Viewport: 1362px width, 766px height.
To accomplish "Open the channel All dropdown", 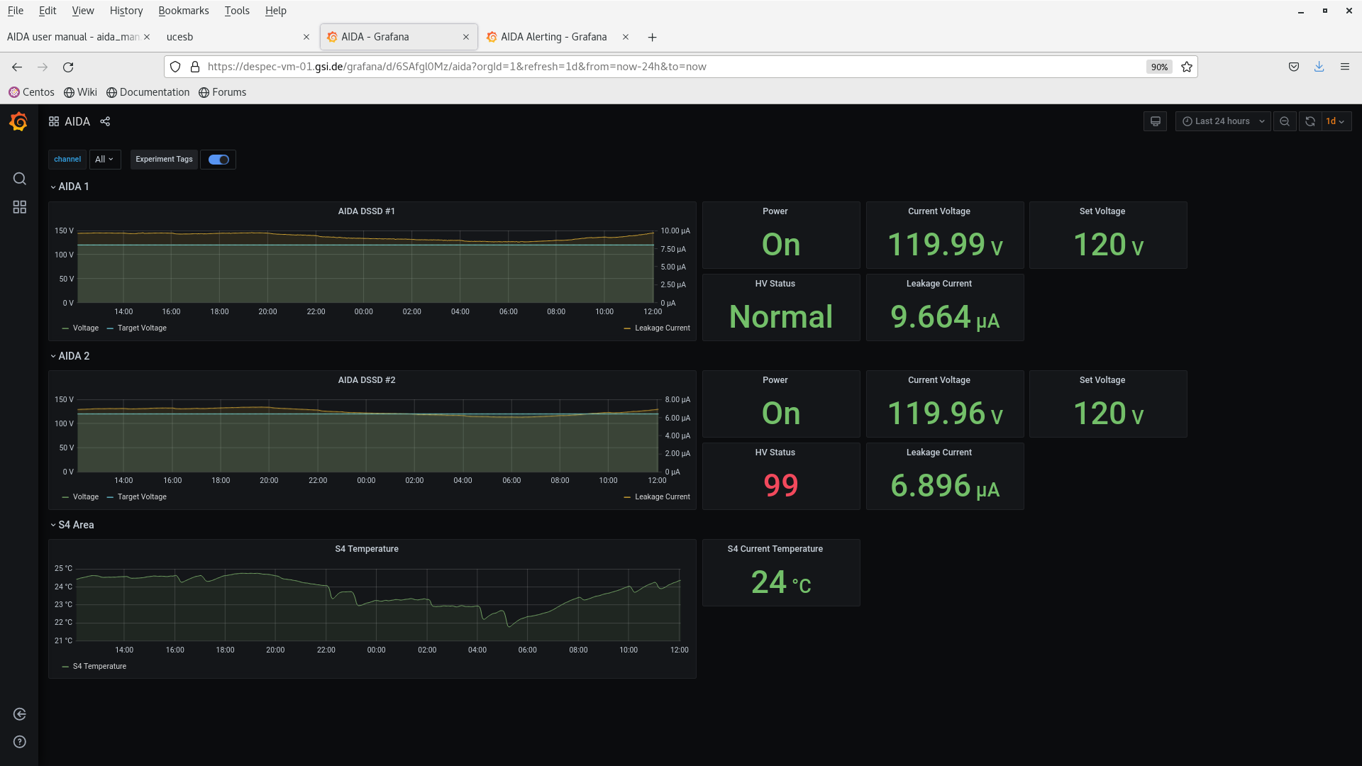I will click(x=104, y=160).
